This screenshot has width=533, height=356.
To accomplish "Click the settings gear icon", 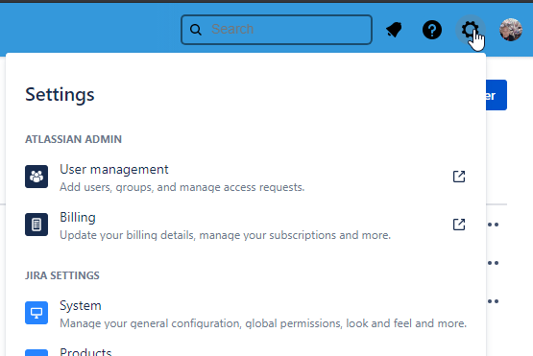I will tap(471, 30).
